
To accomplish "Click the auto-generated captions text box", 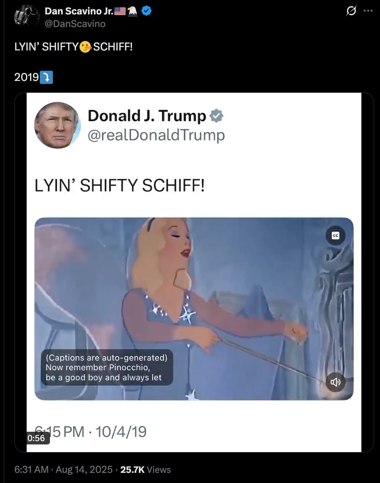I will click(x=107, y=367).
